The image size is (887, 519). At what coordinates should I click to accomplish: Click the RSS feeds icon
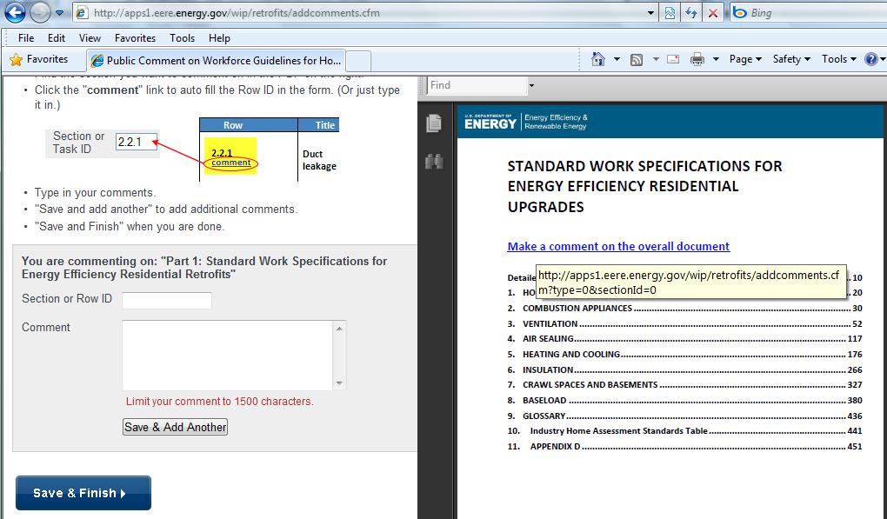pyautogui.click(x=637, y=59)
